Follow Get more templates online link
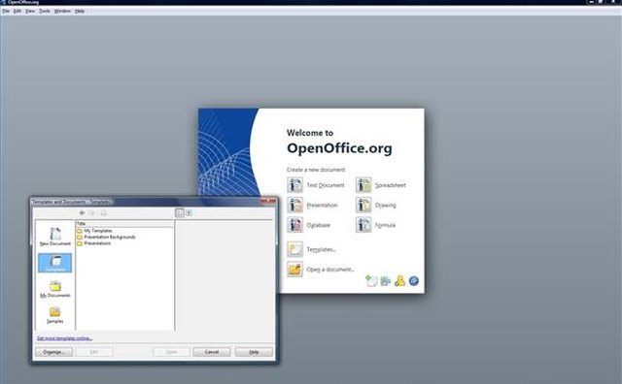 point(64,338)
